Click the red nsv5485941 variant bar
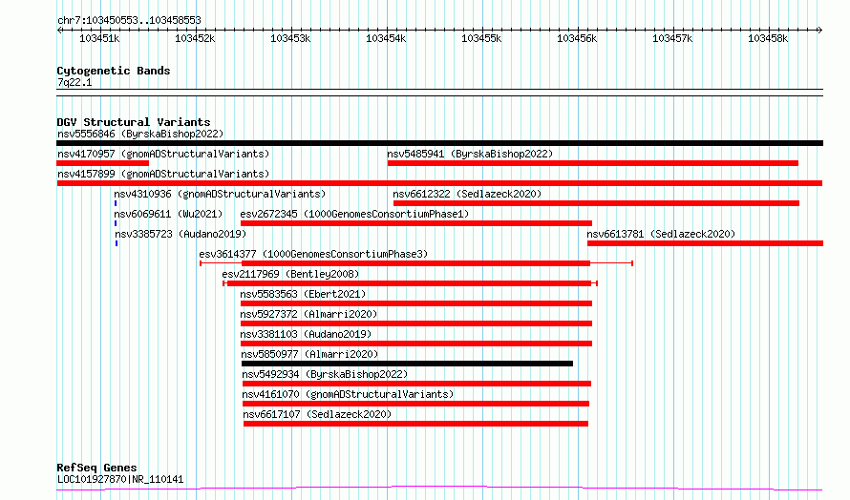Image resolution: width=850 pixels, height=500 pixels. (592, 163)
